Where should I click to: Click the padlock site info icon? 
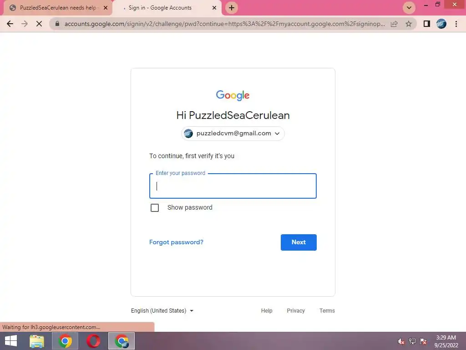tap(57, 24)
